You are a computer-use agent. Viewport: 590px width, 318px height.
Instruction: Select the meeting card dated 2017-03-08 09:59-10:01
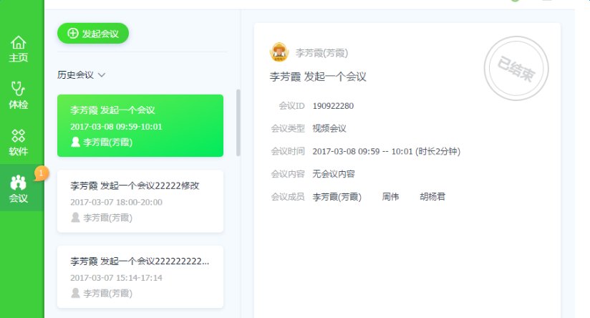(x=140, y=125)
